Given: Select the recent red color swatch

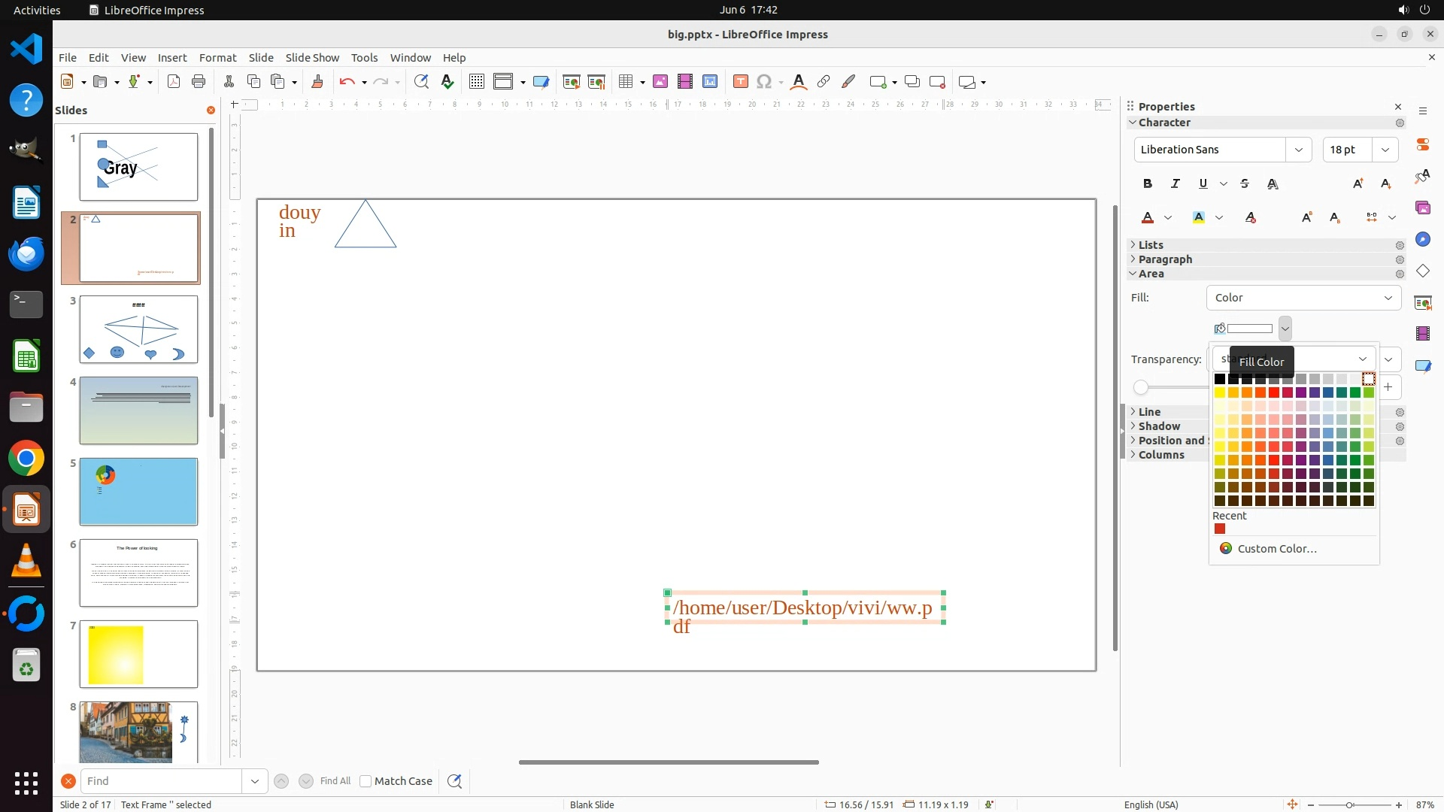Looking at the screenshot, I should click(x=1220, y=529).
